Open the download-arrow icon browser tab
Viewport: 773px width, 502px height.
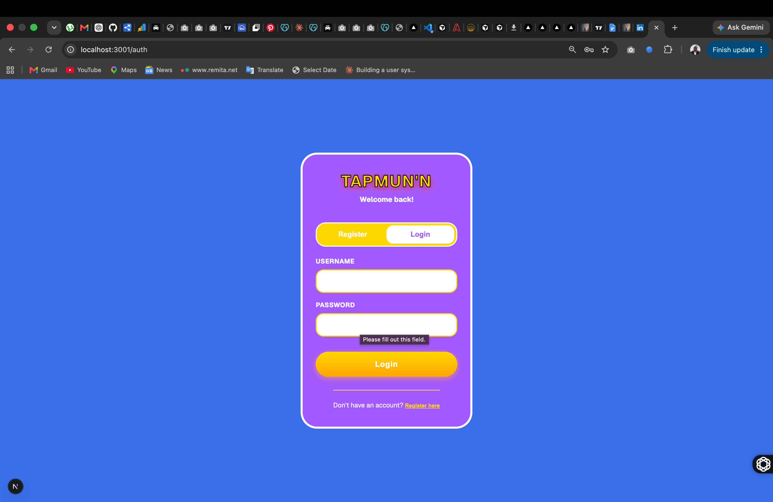point(514,28)
